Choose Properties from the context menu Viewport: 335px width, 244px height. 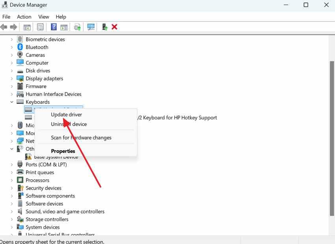coord(63,151)
